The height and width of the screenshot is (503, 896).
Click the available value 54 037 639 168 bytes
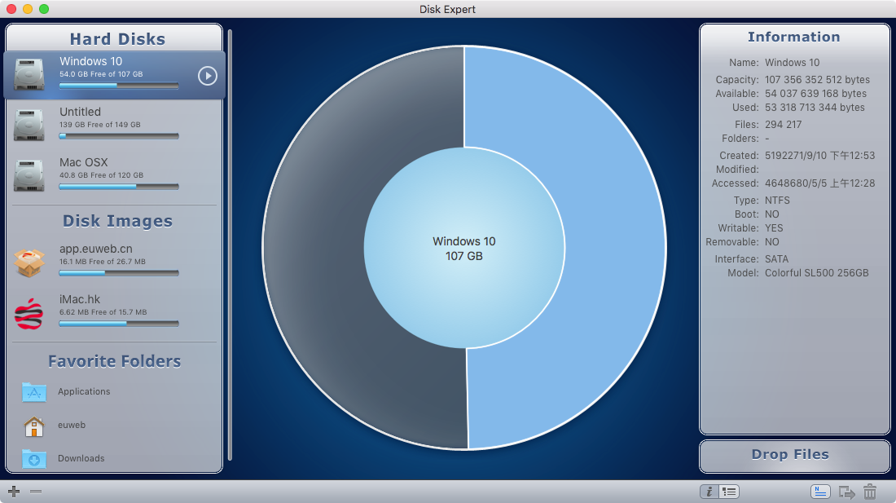pyautogui.click(x=815, y=93)
